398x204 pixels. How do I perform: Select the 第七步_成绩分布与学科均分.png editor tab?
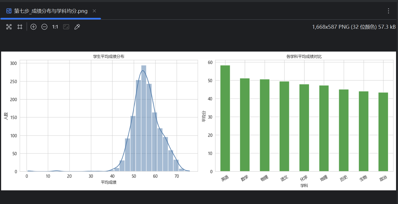[x=51, y=11]
